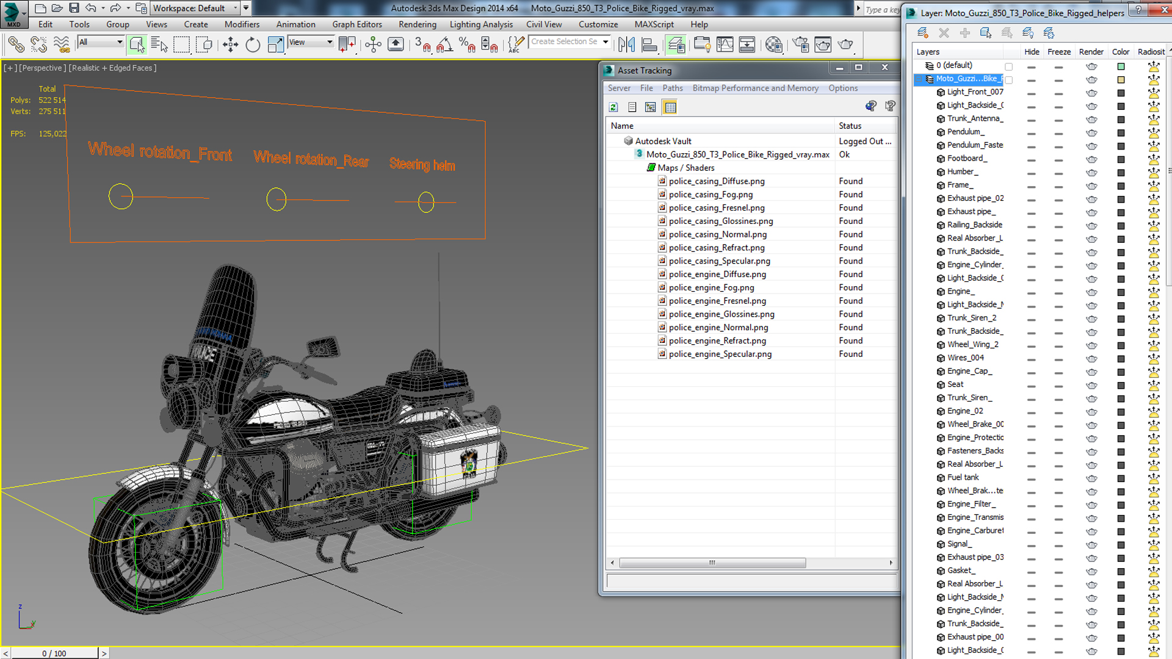Click Use Pivot Point Center icon

click(x=347, y=45)
